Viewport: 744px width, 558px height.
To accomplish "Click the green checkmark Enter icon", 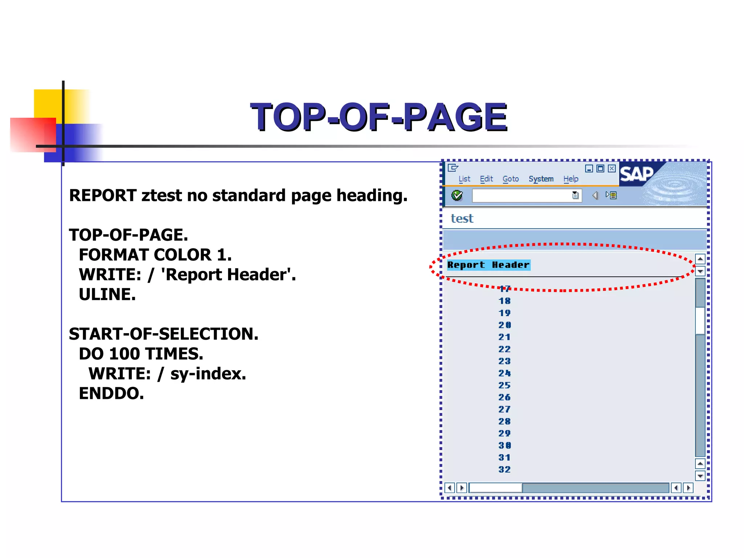I will (x=457, y=195).
